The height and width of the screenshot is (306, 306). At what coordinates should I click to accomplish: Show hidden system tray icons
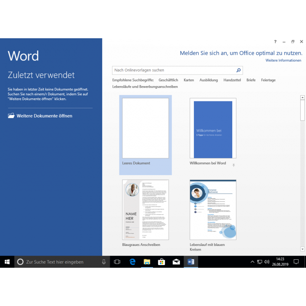(x=252, y=262)
